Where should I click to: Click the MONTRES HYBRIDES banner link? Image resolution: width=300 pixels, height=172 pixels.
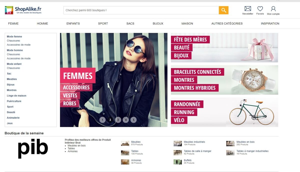coord(194,88)
